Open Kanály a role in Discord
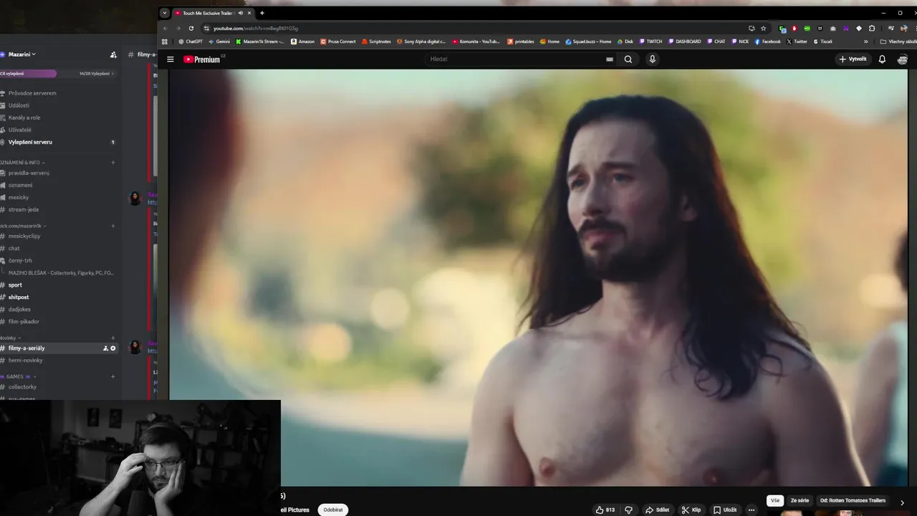This screenshot has width=917, height=516. point(24,118)
